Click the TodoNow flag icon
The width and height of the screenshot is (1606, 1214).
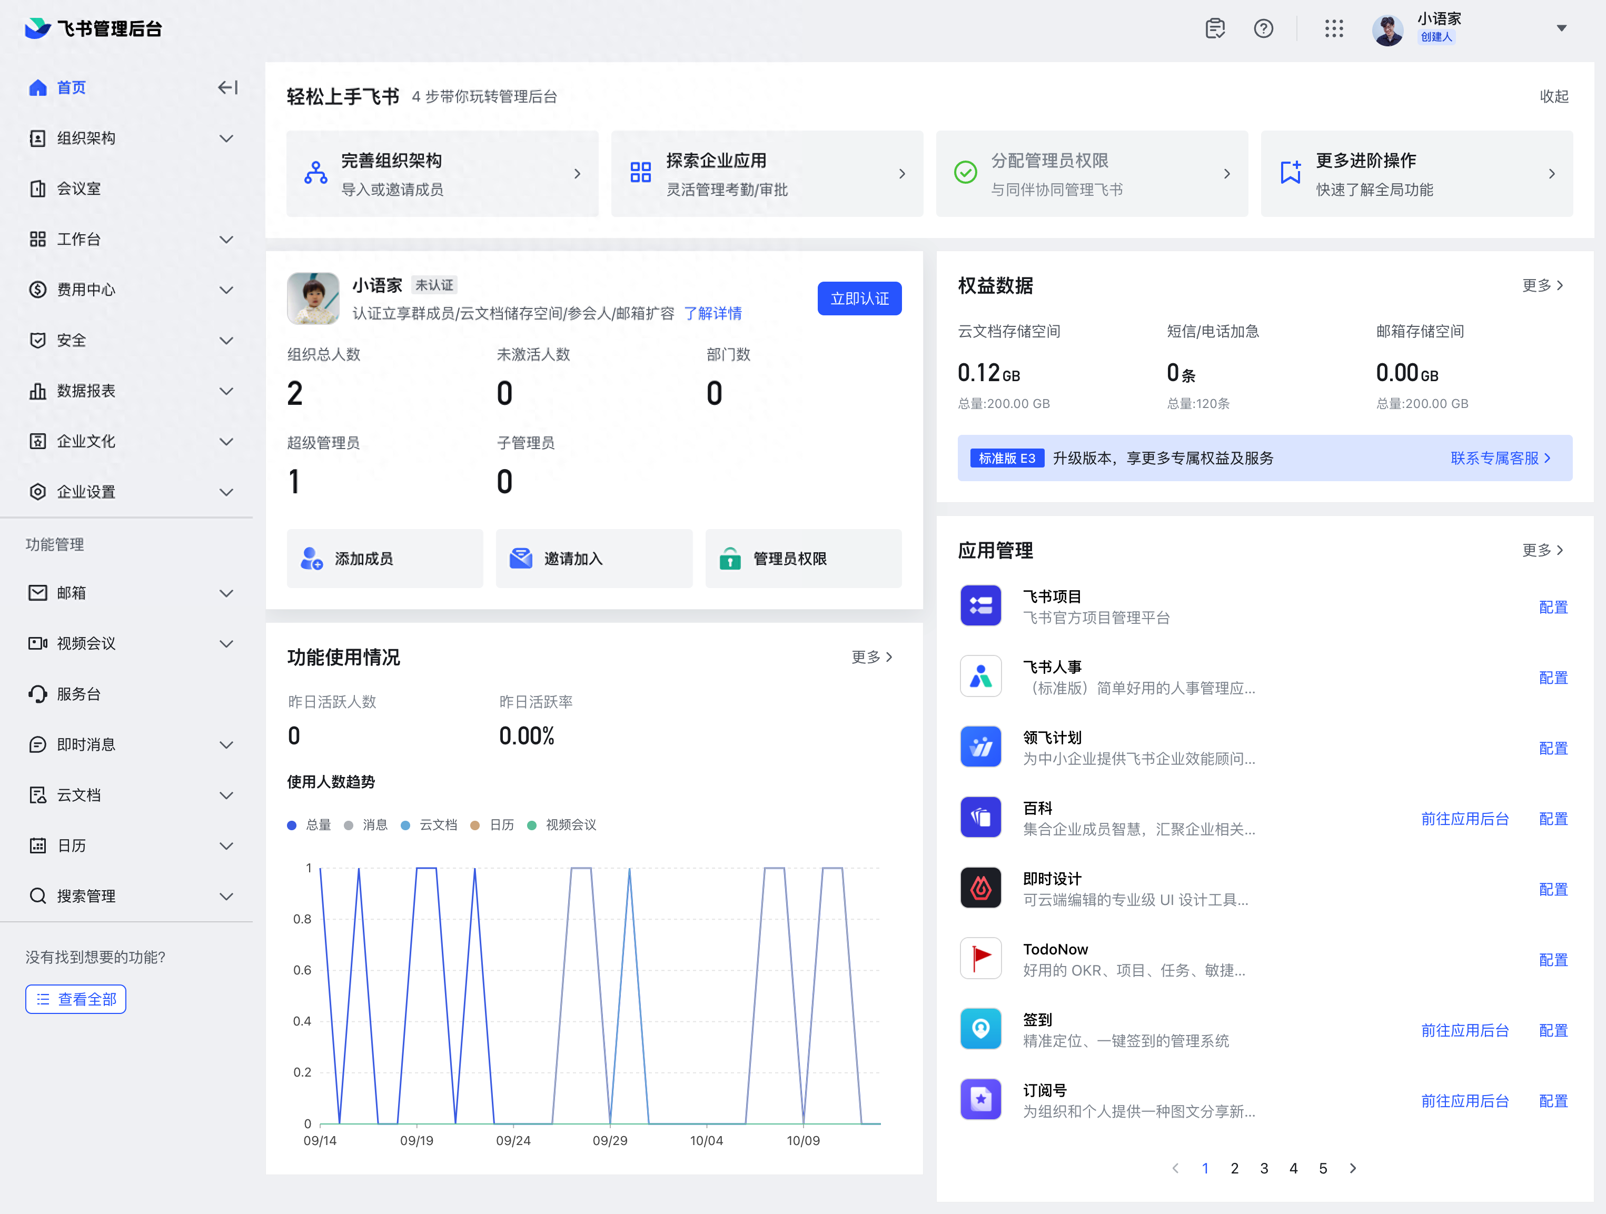coord(981,959)
